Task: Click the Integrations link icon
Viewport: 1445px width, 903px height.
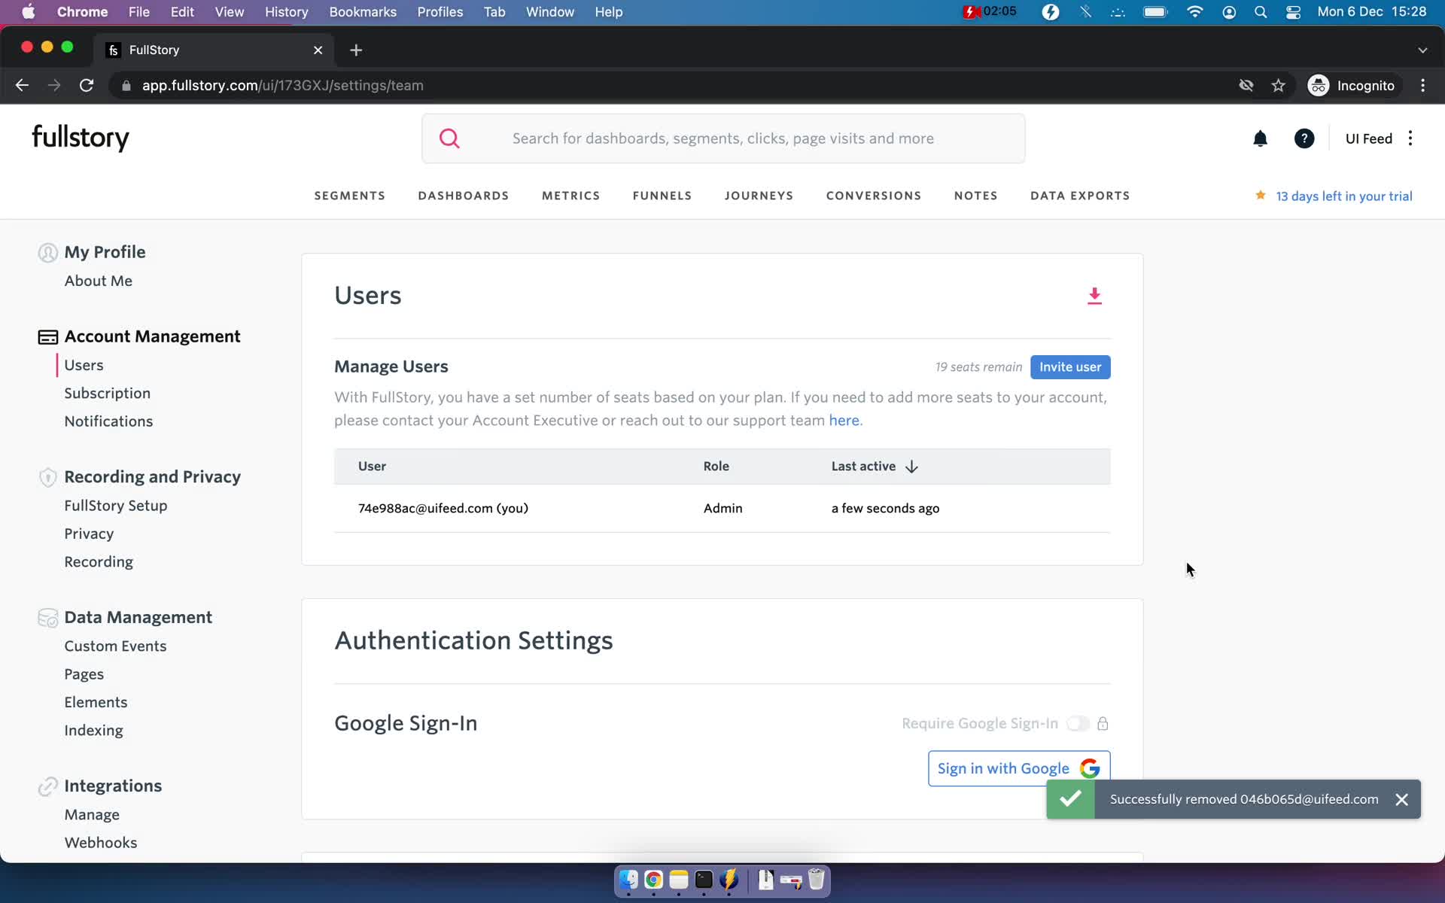Action: [47, 786]
